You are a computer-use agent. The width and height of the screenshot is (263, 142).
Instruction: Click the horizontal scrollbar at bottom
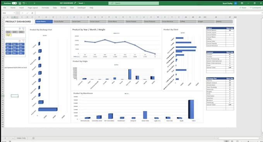(239, 138)
